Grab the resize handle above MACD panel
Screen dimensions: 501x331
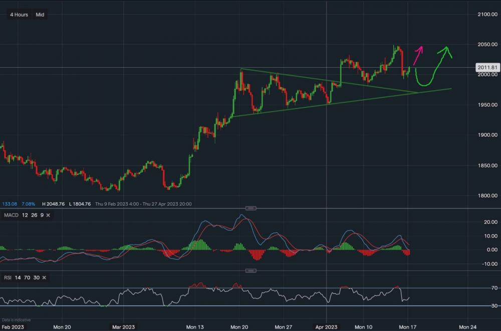click(x=252, y=208)
